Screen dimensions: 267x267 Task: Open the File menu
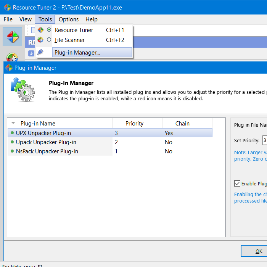coord(8,19)
